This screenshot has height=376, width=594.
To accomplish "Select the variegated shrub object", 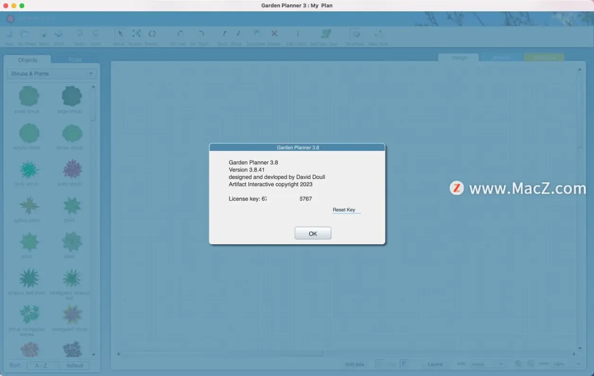I will click(x=72, y=315).
